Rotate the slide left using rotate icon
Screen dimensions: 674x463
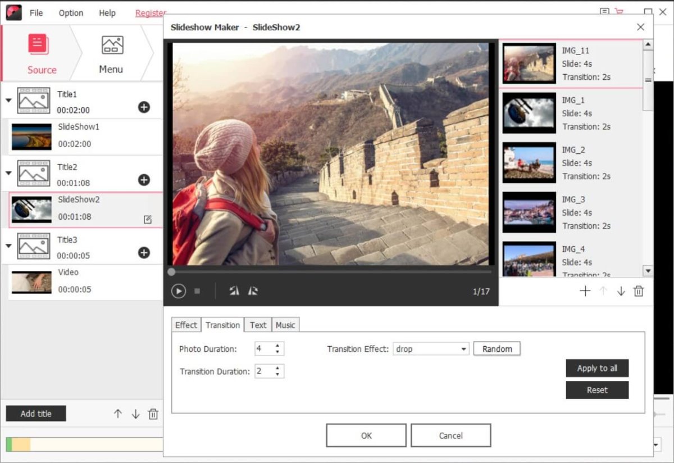point(234,290)
